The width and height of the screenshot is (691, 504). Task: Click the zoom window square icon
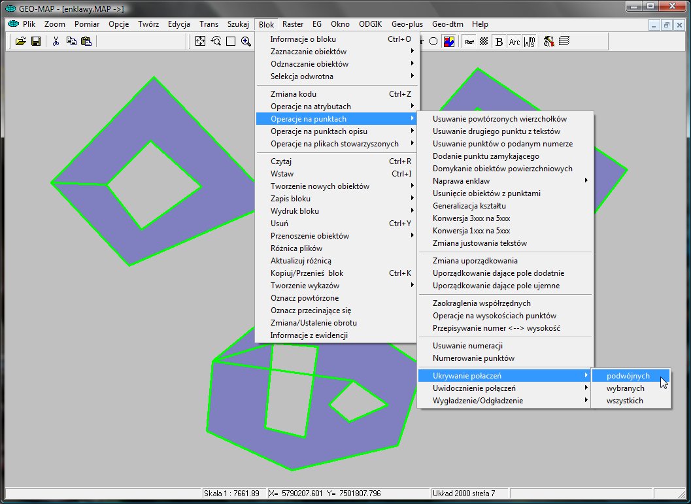click(x=231, y=41)
